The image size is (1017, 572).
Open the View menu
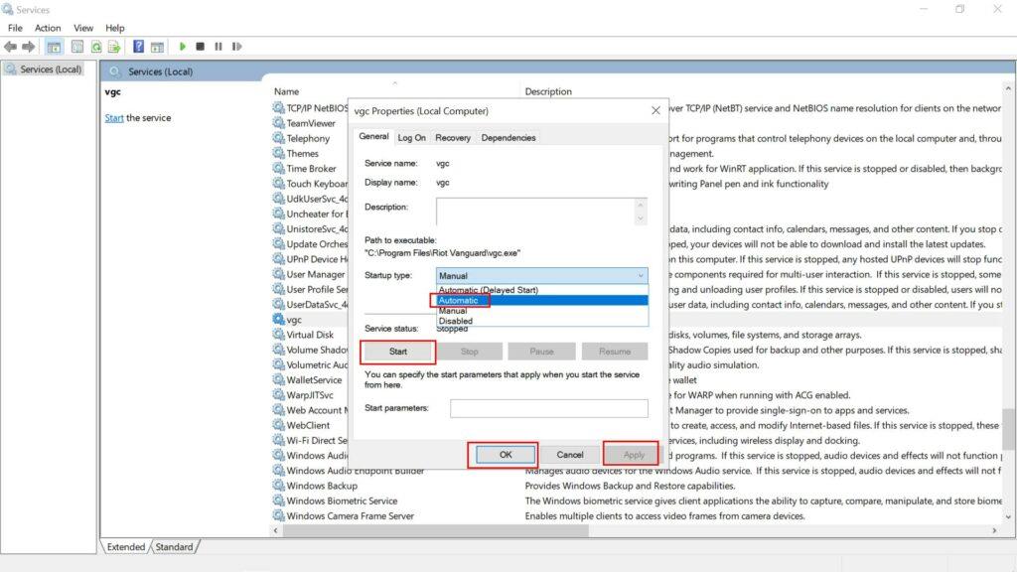pos(83,28)
